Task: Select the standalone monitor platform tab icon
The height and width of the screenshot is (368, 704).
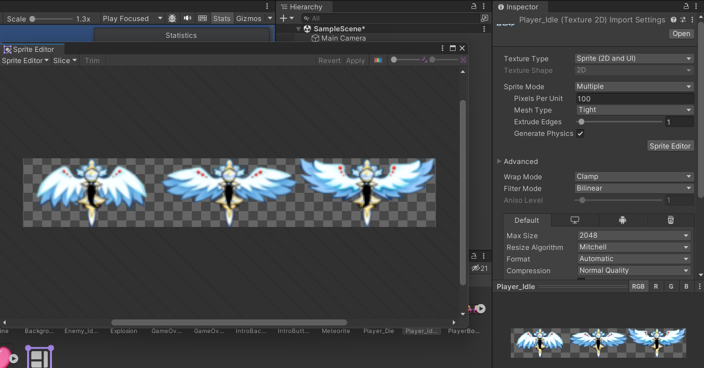Action: pos(575,220)
